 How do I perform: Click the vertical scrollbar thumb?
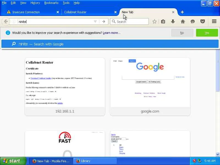(x=218, y=70)
